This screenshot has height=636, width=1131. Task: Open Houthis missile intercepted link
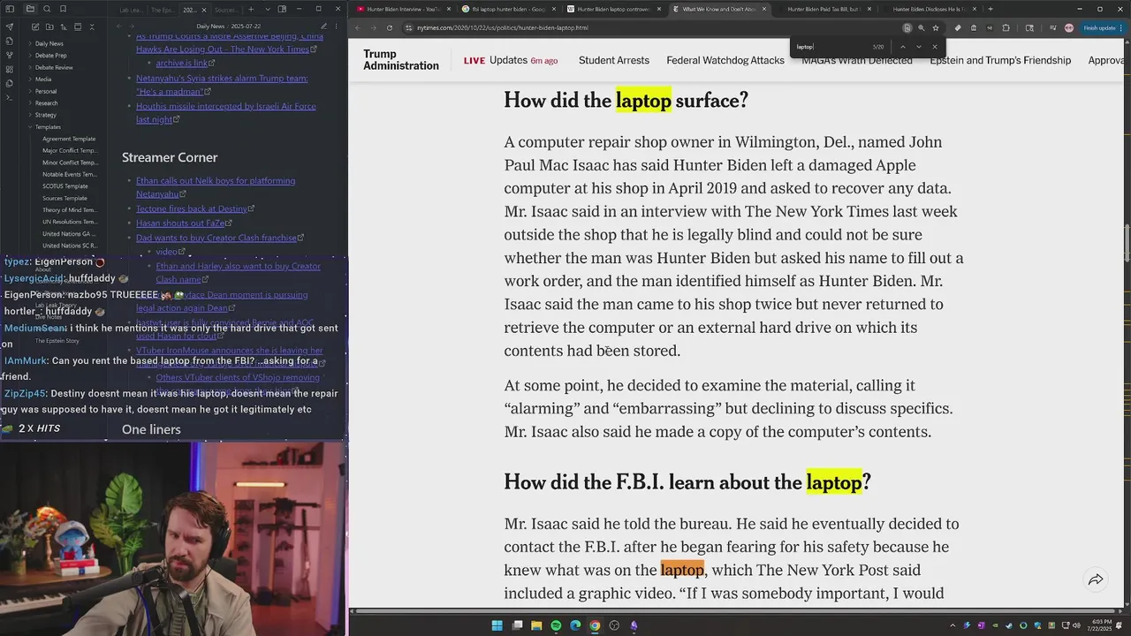[x=225, y=112]
